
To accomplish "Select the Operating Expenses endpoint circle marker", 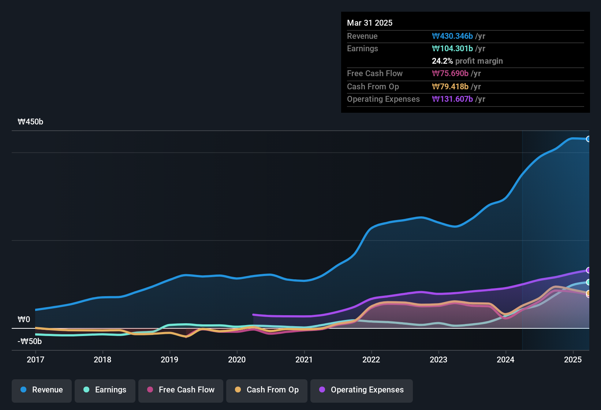I will (589, 270).
